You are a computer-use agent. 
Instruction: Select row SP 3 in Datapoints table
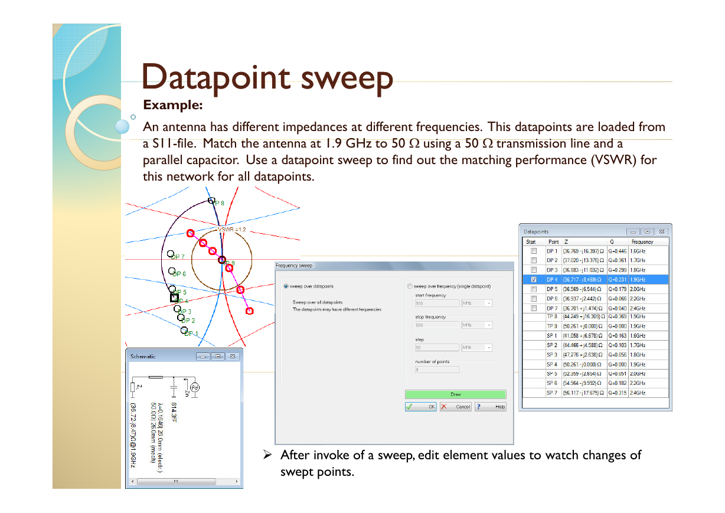[596, 355]
